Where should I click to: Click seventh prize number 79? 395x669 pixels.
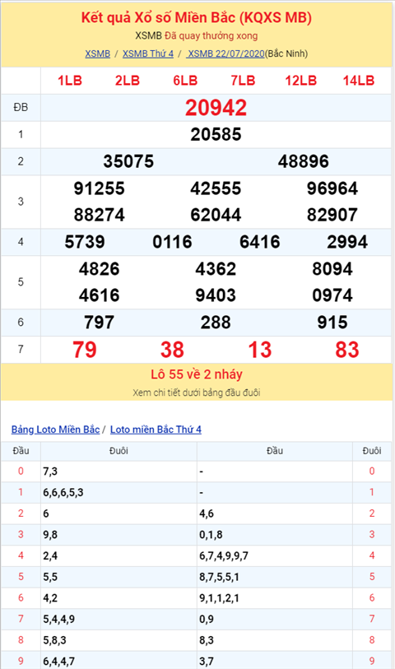click(x=85, y=350)
